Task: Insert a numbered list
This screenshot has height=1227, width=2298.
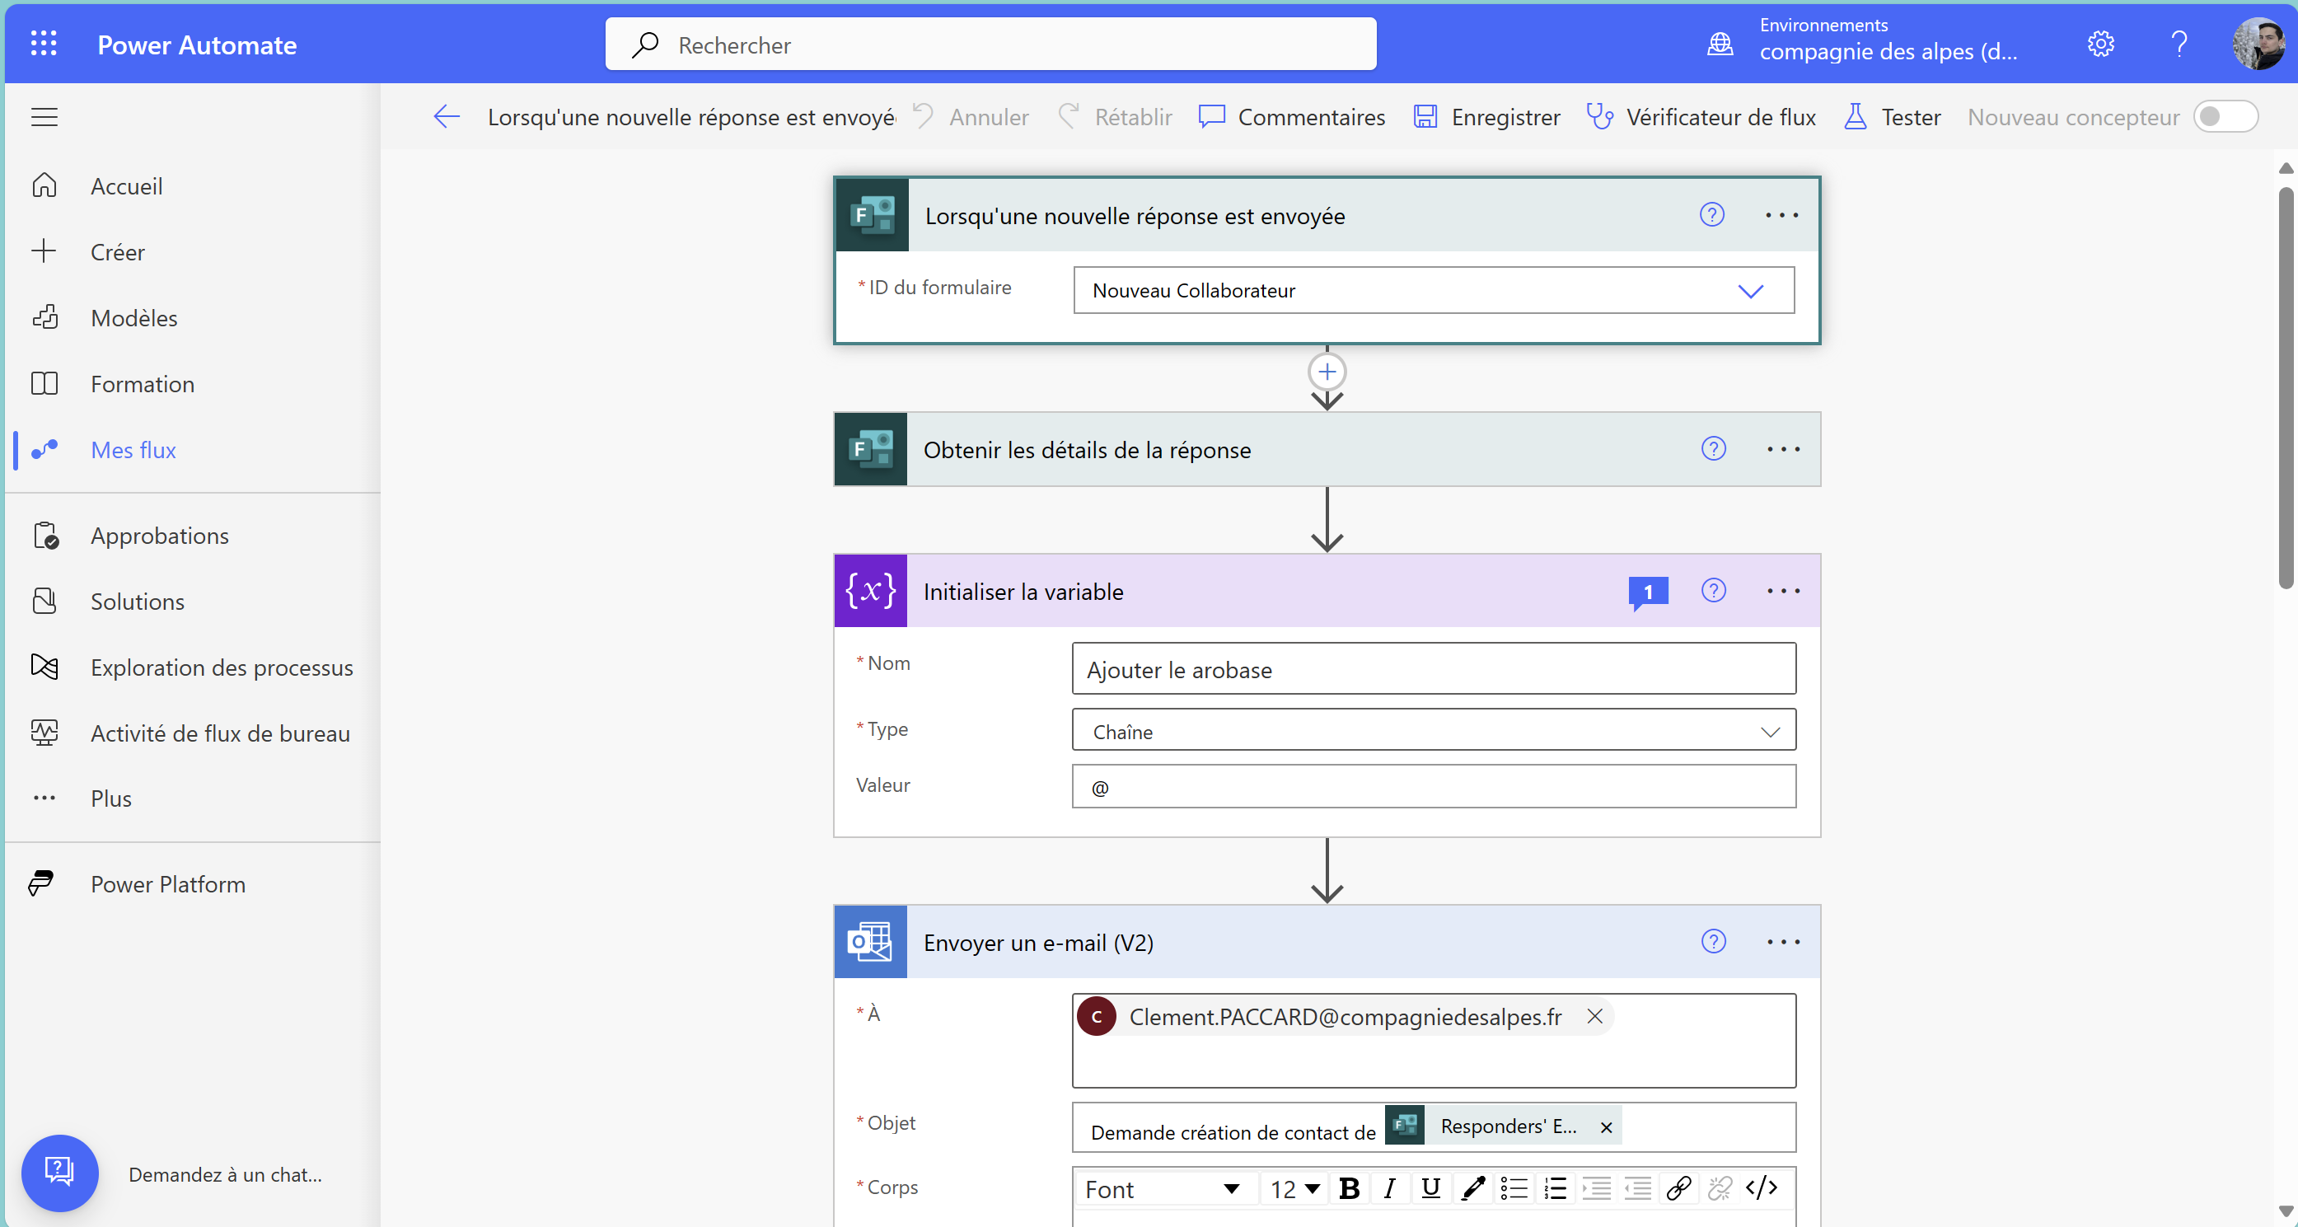Action: (x=1555, y=1188)
